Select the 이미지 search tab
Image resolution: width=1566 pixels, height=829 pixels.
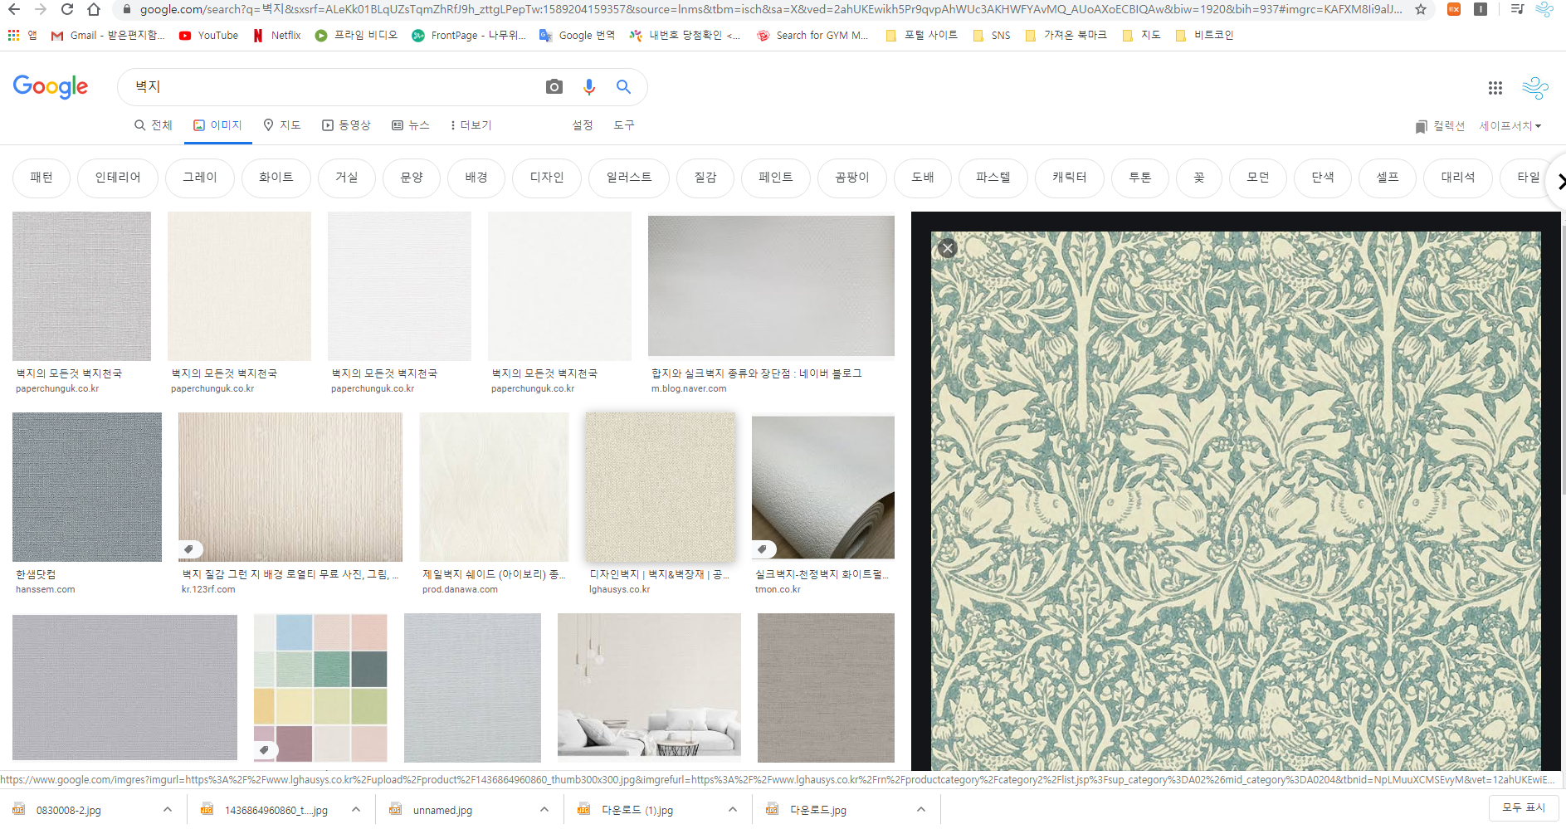click(x=217, y=125)
